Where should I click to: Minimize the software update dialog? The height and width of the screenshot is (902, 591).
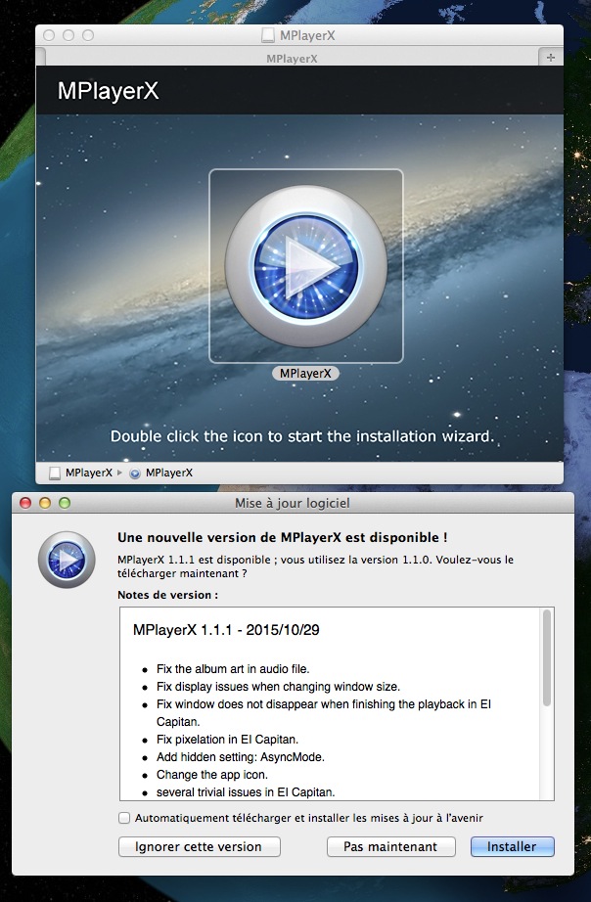(45, 504)
